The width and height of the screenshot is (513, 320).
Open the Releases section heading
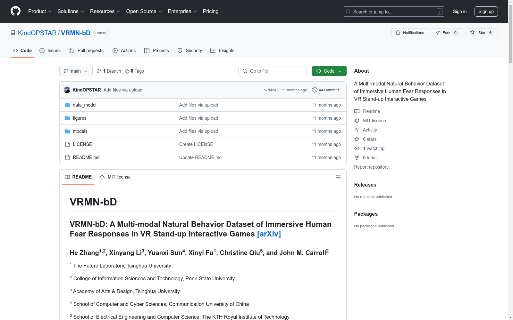pos(365,185)
